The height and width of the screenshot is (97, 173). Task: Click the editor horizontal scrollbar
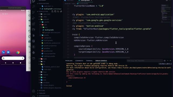click(102, 58)
